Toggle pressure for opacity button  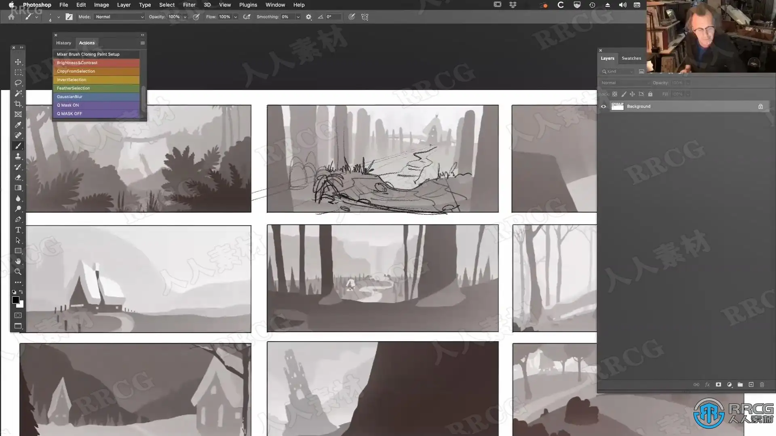pyautogui.click(x=196, y=17)
